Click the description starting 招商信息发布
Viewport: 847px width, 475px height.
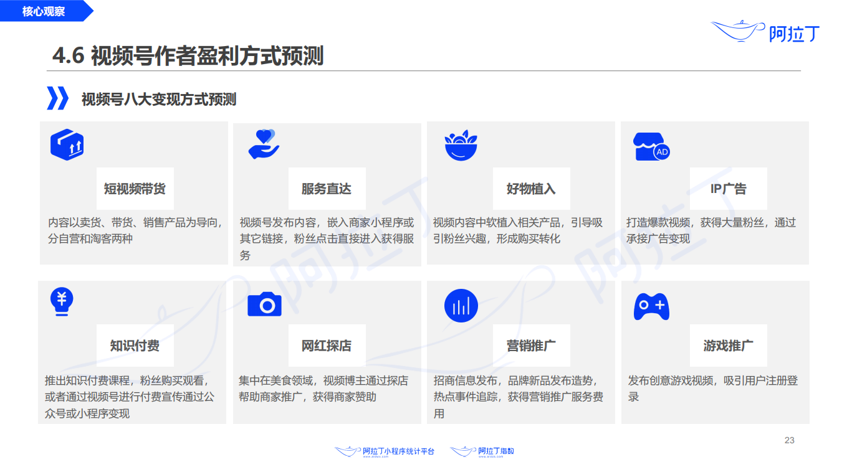[x=518, y=397]
